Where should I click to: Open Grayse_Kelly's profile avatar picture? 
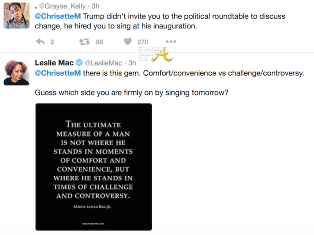17,16
